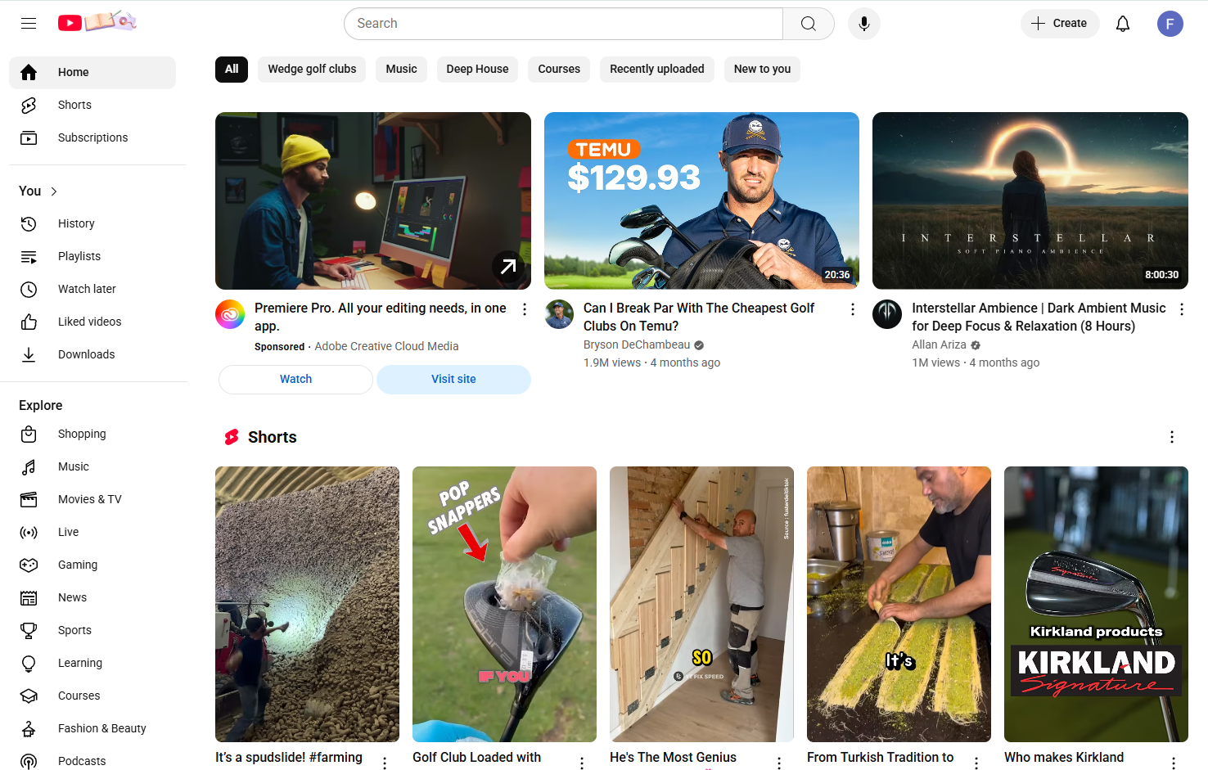This screenshot has width=1208, height=770.
Task: Open the Allan Ariza channel avatar
Action: point(887,314)
